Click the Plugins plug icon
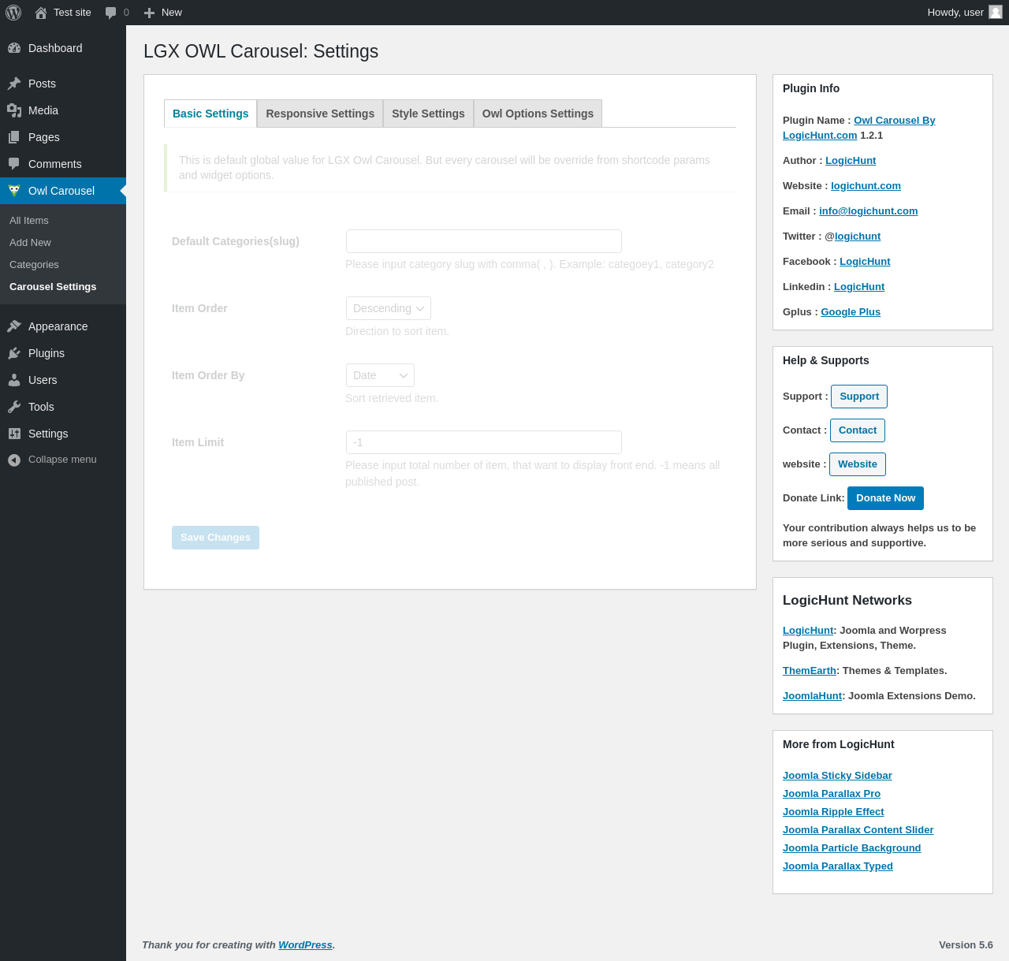Screen dimensions: 1009x961 pos(14,353)
